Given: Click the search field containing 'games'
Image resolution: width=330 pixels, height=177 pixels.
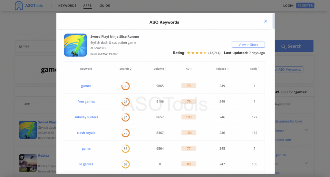Looking at the screenshot, I should coord(36,46).
